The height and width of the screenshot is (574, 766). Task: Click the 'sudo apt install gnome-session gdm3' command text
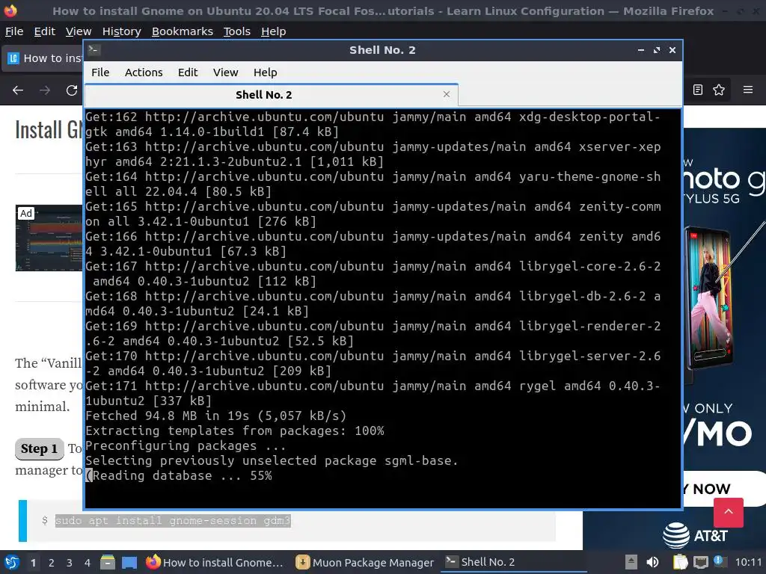click(173, 521)
